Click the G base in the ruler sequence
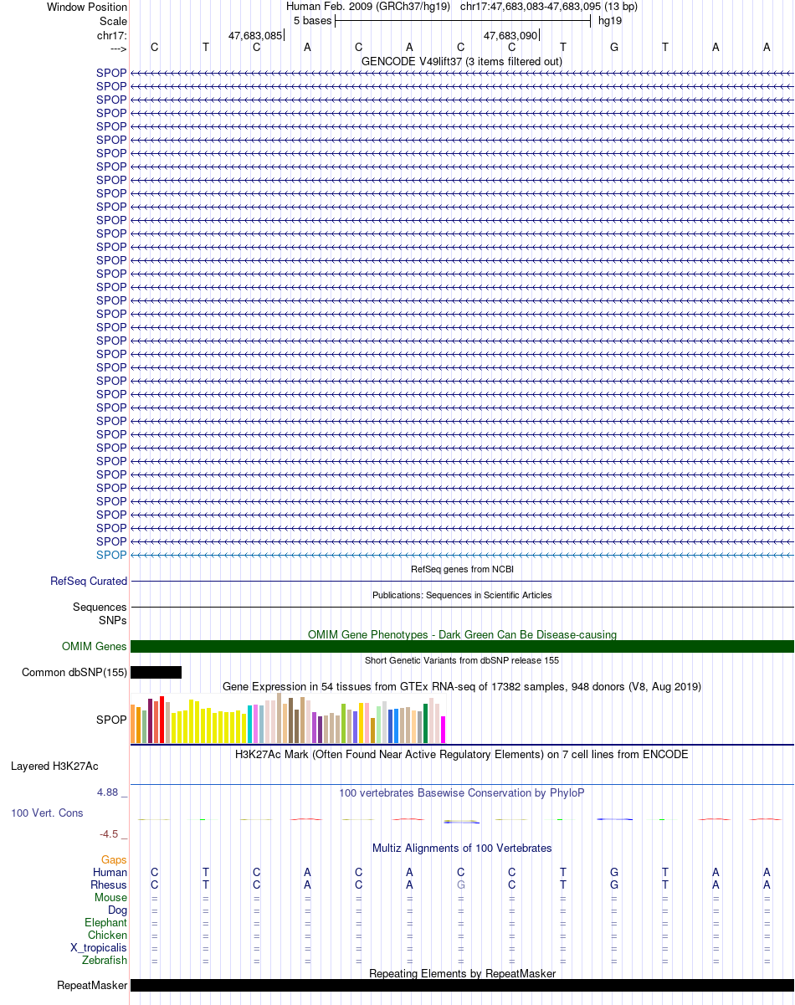The image size is (795, 1005). click(x=614, y=48)
